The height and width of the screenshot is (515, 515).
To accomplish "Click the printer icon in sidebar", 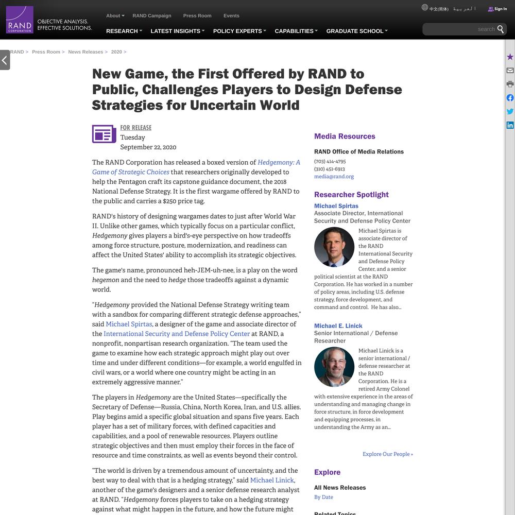I will coord(510,84).
